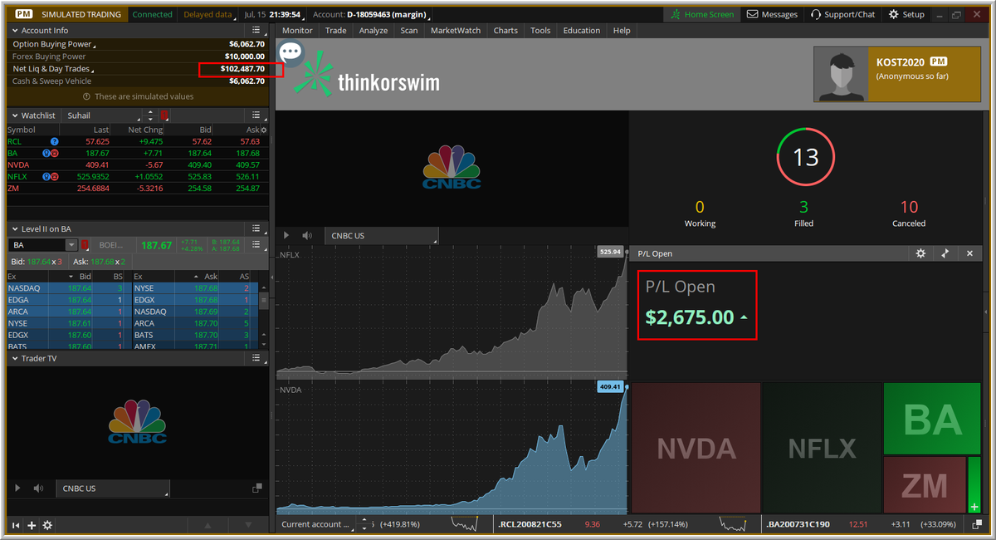Click the Canceled orders count 10
Viewport: 996px width, 540px height.
click(909, 207)
